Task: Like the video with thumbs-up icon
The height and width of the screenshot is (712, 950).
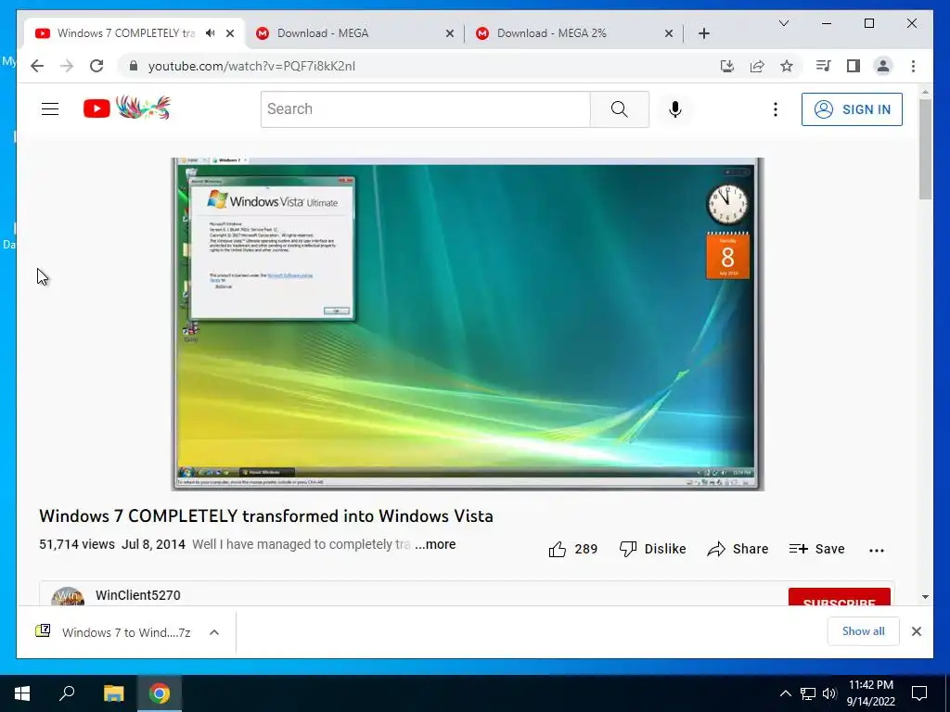Action: click(x=558, y=549)
